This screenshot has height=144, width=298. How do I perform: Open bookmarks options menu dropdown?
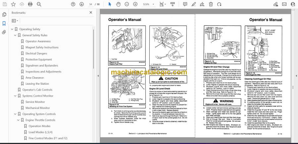coord(15,21)
